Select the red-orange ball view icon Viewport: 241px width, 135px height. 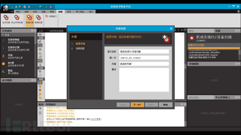40,90
